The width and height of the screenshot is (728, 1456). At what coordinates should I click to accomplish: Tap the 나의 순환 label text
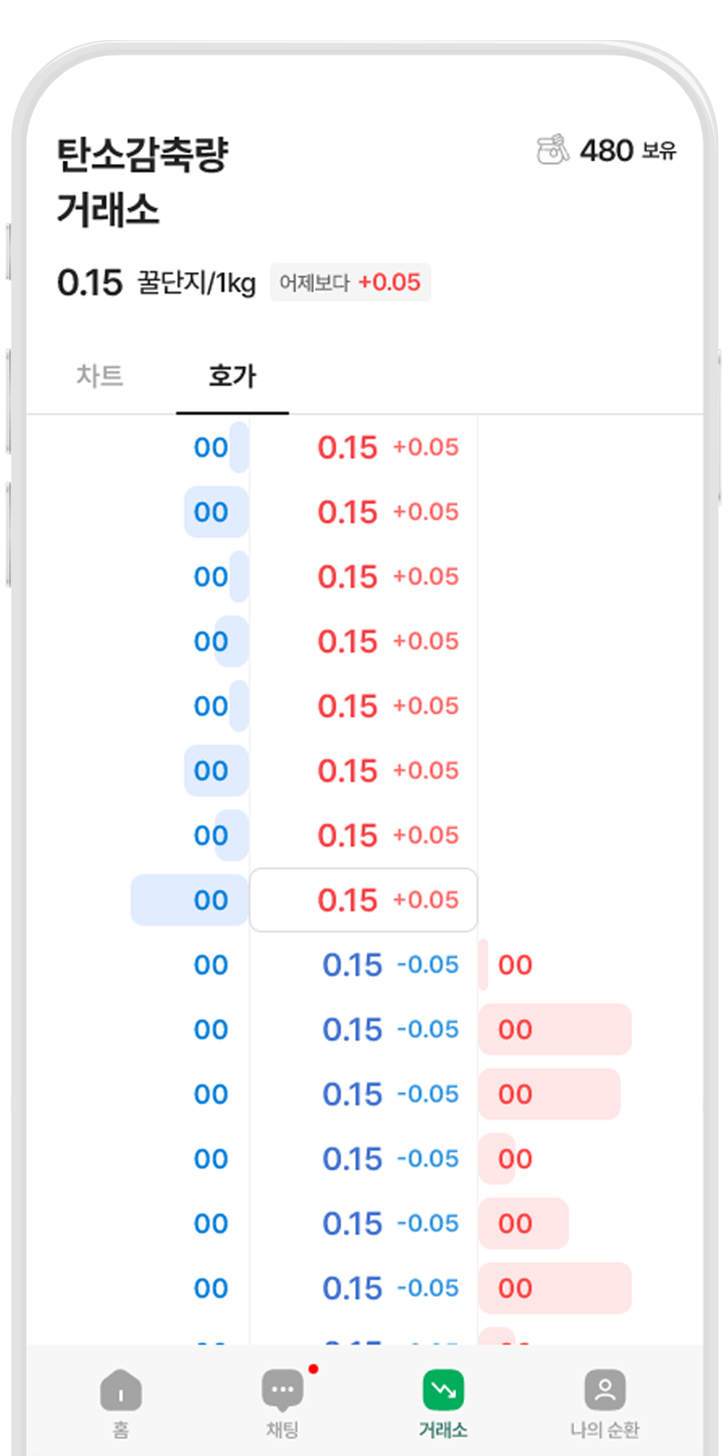605,1430
